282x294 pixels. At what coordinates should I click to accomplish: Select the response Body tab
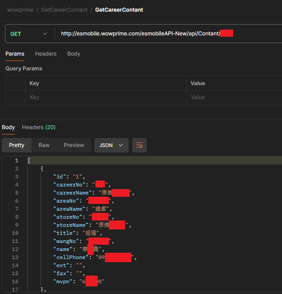tap(8, 127)
